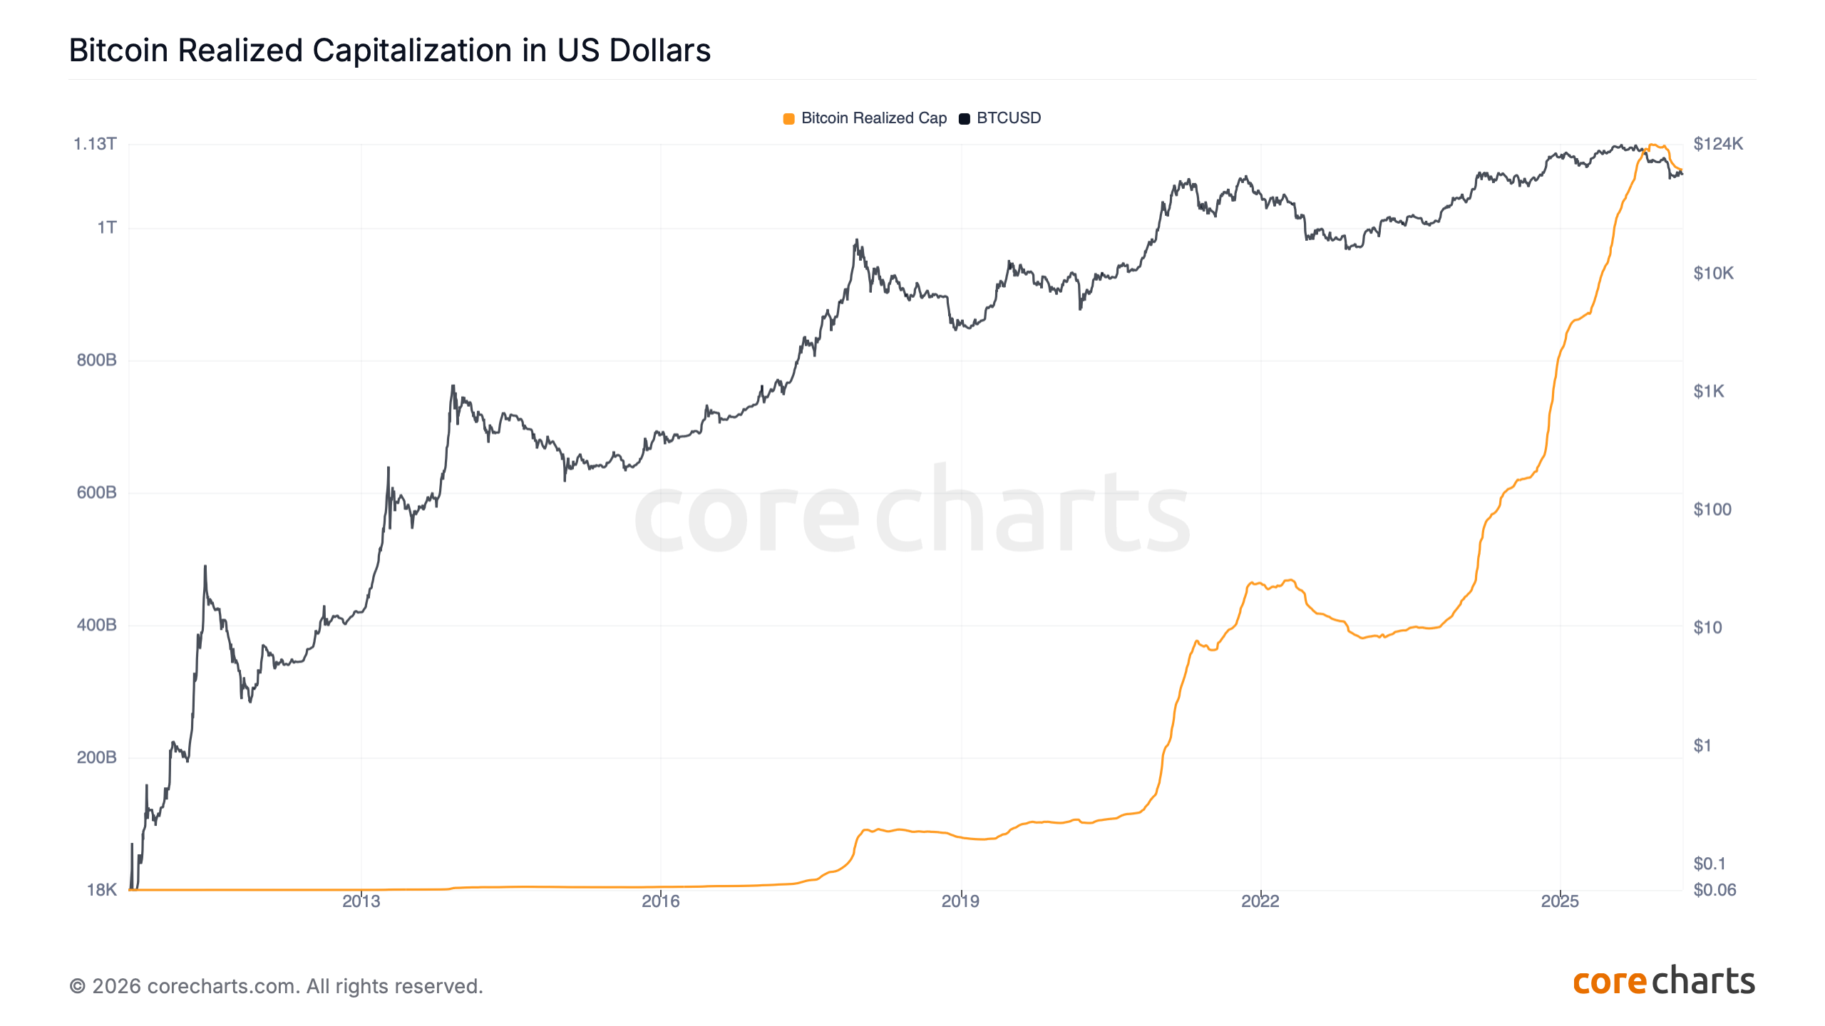Click the $1K right axis label
Screen dimensions: 1825x1026
1709,391
